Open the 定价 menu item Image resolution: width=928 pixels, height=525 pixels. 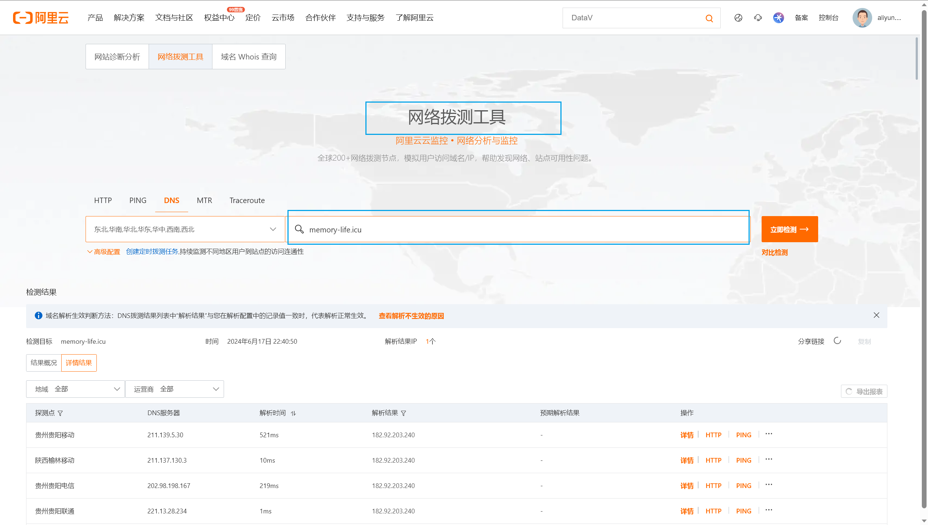click(253, 18)
